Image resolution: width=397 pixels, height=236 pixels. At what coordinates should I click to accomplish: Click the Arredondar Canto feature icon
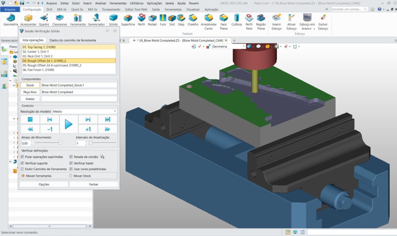click(209, 22)
